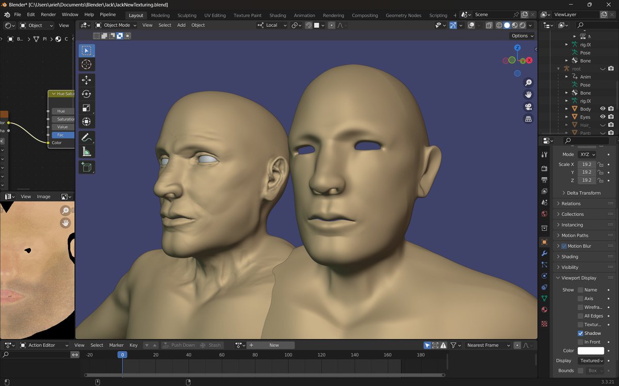Toggle the Motion Blur checkbox

(564, 246)
